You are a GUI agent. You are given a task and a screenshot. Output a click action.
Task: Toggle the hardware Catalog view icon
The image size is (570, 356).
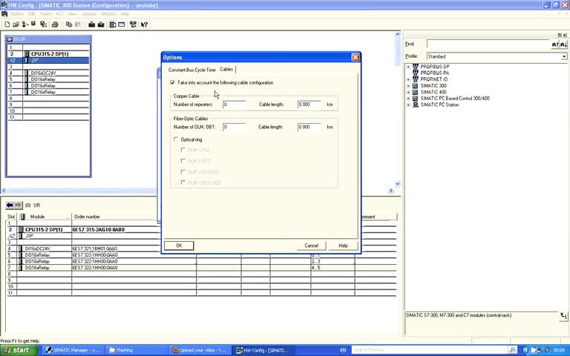pyautogui.click(x=113, y=24)
